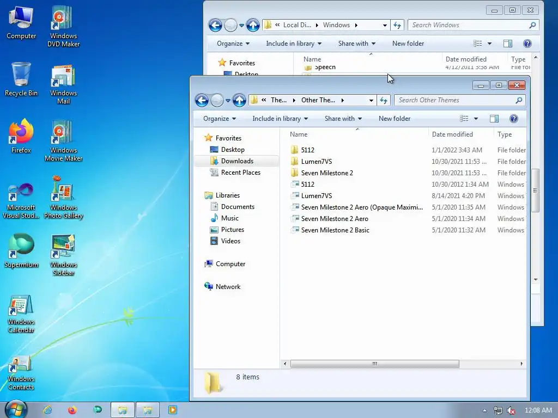Sort by Type column in Other Themes
Viewport: 558px width, 418px height.
tap(510, 134)
